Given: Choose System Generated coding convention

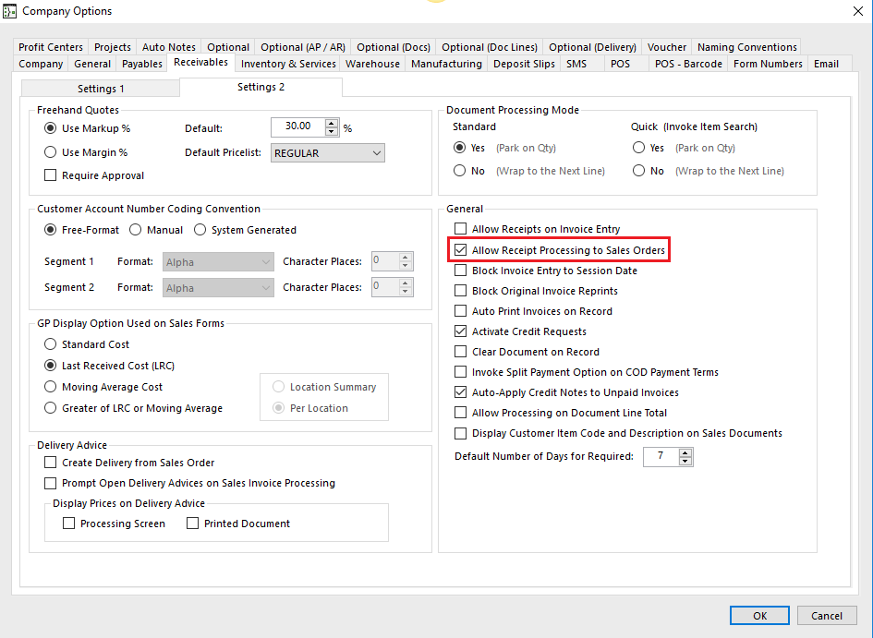Looking at the screenshot, I should point(200,230).
